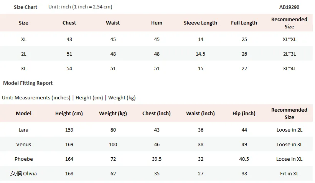Select the product code AB19290
This screenshot has width=315, height=183.
click(289, 7)
